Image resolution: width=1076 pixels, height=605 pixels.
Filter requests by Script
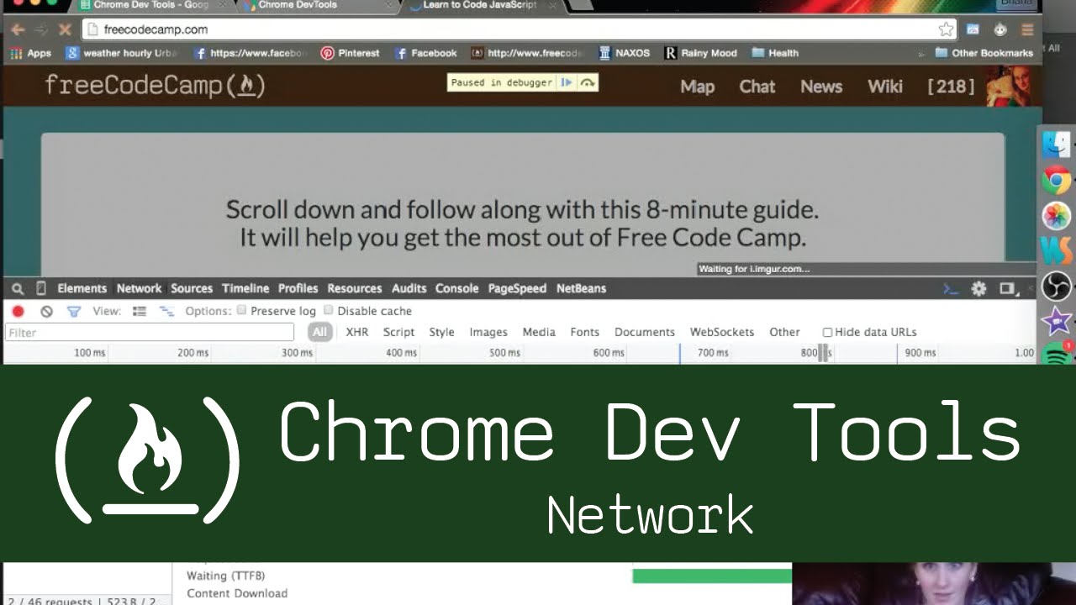(x=398, y=332)
